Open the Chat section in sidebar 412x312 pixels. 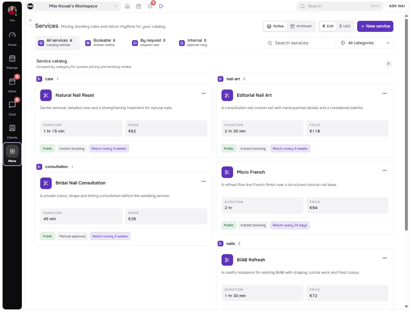click(x=12, y=108)
